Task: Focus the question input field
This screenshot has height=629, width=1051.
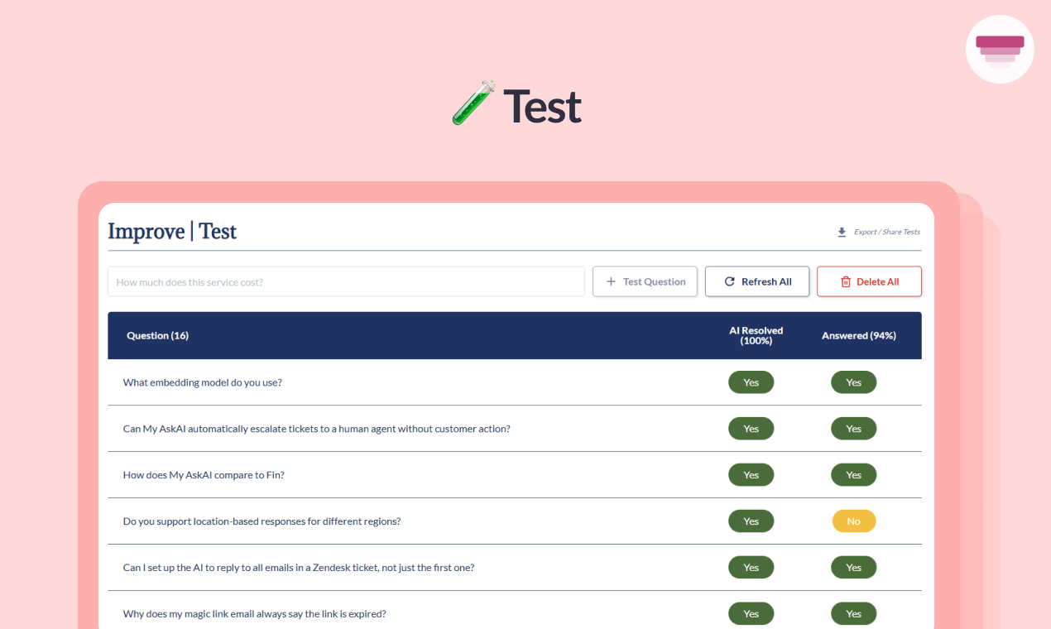Action: pyautogui.click(x=346, y=281)
